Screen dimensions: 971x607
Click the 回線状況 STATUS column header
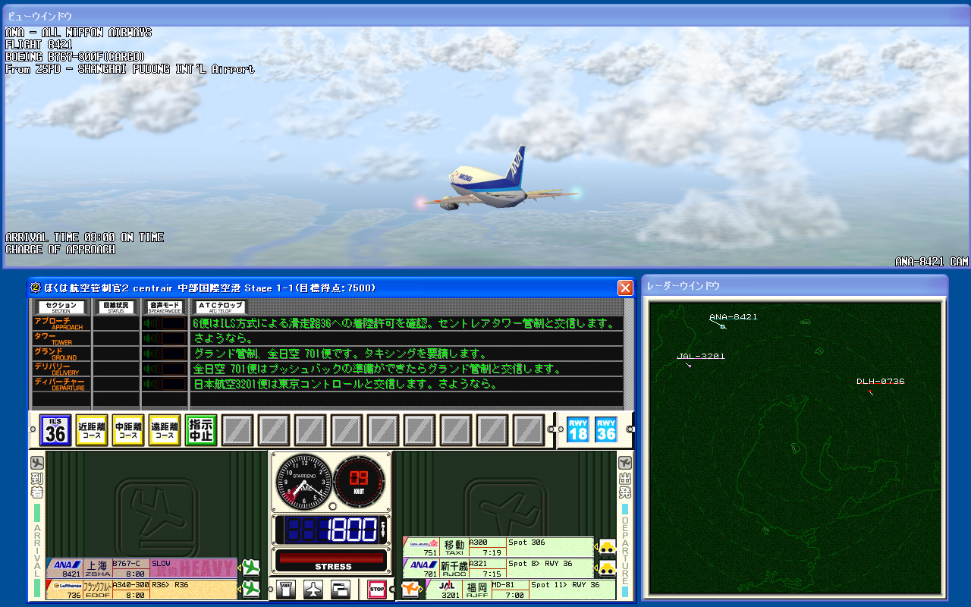click(116, 307)
